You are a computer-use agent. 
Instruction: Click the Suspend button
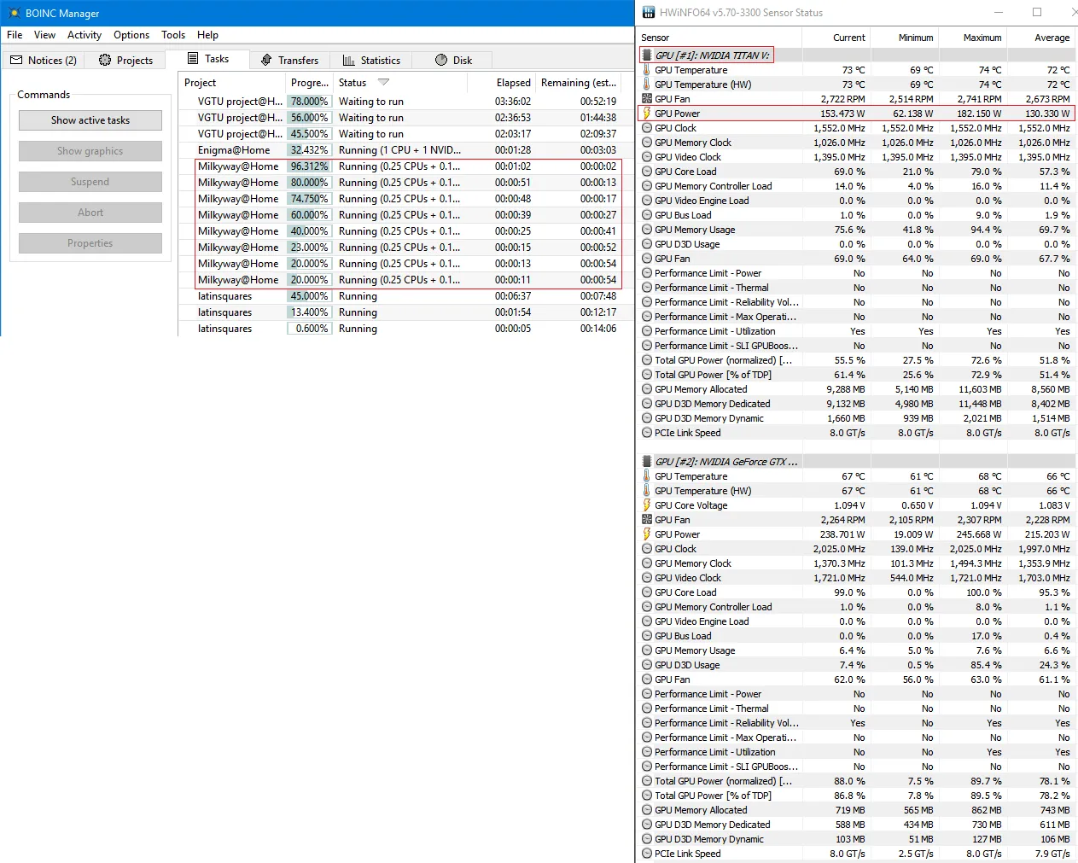pos(90,182)
